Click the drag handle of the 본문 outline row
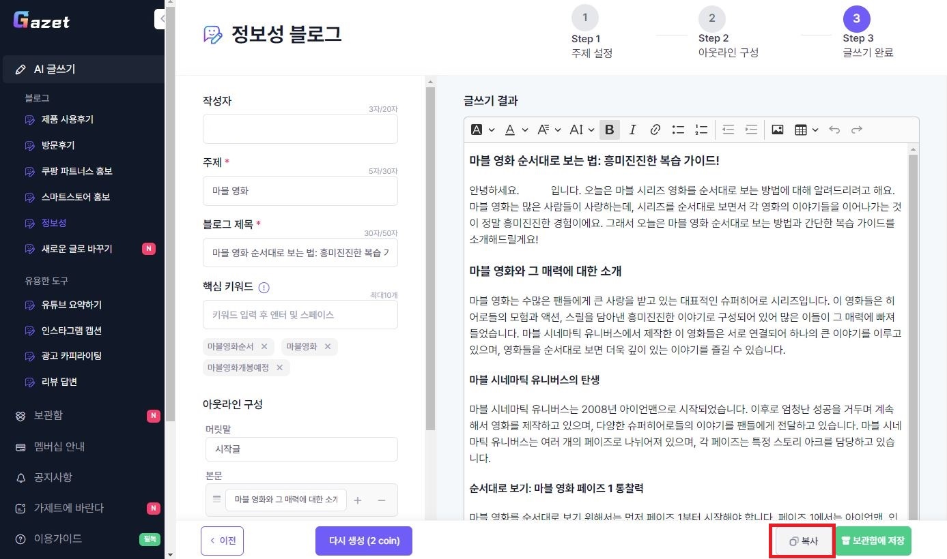This screenshot has height=559, width=947. 216,499
